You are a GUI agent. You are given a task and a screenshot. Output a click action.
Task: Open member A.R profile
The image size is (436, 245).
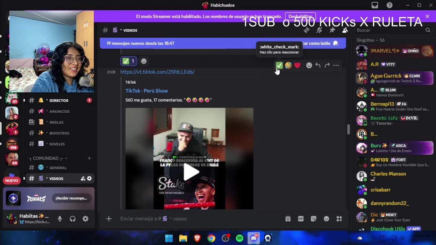394,64
